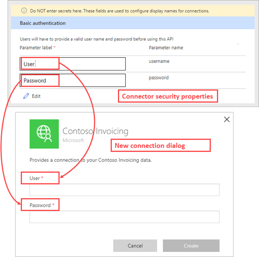Click the Contoso Invoicing connector logo
Screen dimensions: 259x257
44,134
